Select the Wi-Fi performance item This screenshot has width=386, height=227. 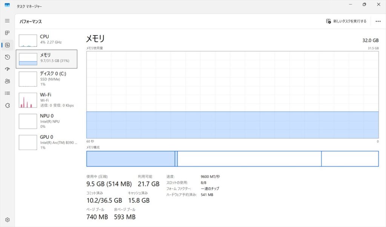(x=46, y=100)
